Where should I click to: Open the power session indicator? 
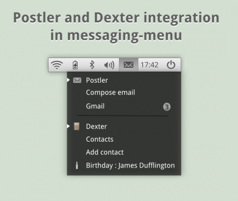tap(171, 65)
